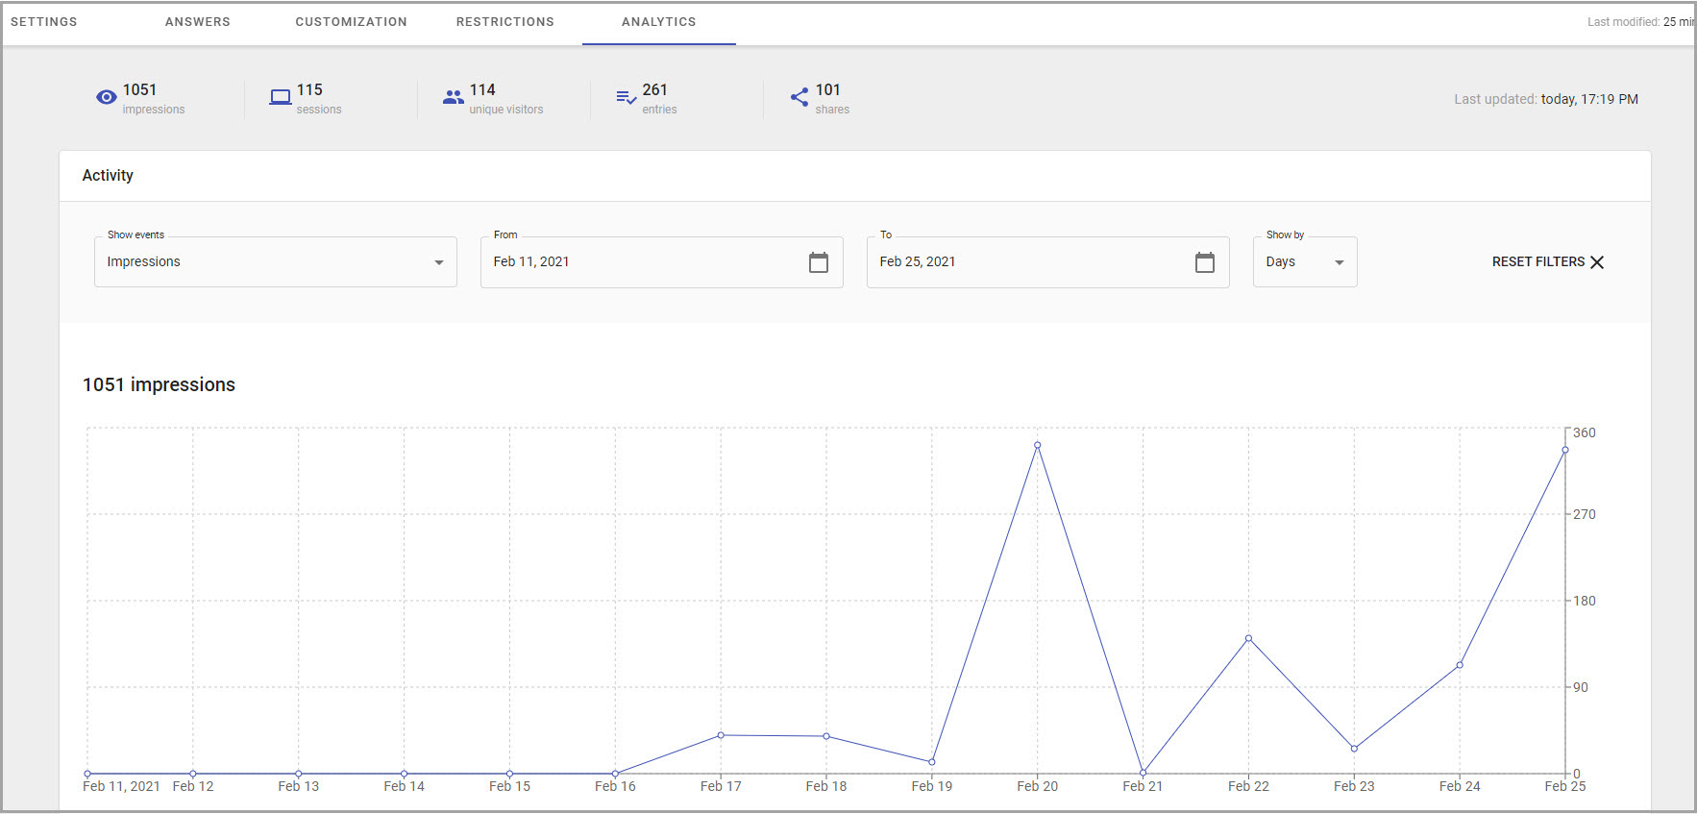The image size is (1697, 814).
Task: Select the Restrictions tab
Action: pos(505,22)
